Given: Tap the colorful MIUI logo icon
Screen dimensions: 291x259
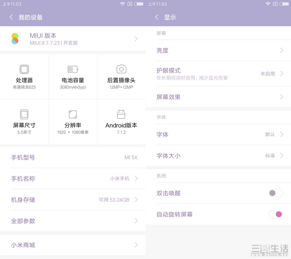Looking at the screenshot, I should point(15,38).
